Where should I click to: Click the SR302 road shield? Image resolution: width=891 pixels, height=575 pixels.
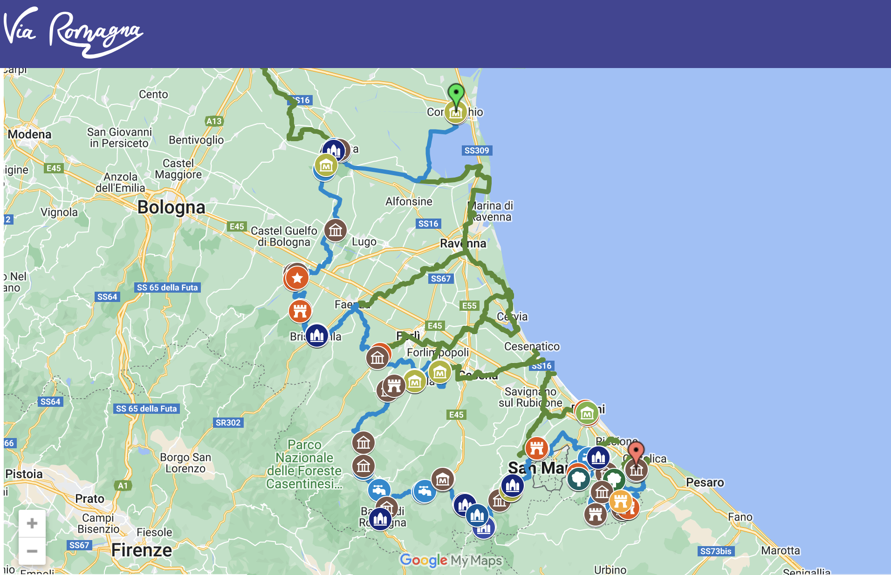(x=228, y=423)
